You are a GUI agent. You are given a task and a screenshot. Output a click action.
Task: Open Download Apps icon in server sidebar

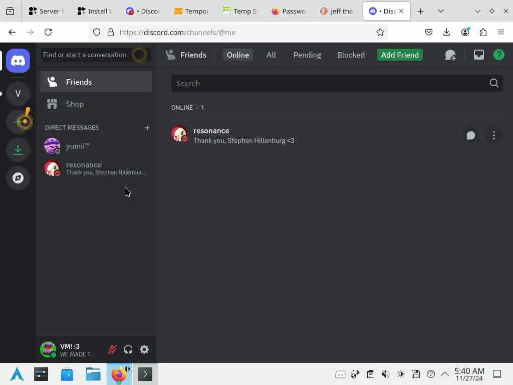18,149
